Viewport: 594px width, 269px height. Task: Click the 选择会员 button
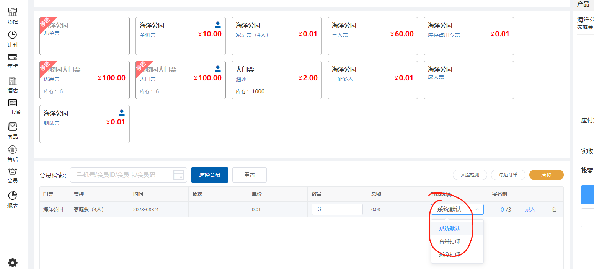(x=209, y=175)
